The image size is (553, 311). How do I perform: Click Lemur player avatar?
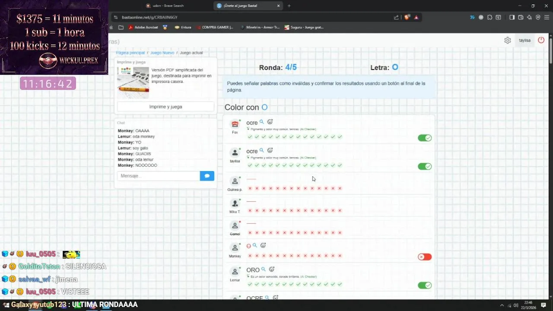(x=235, y=272)
